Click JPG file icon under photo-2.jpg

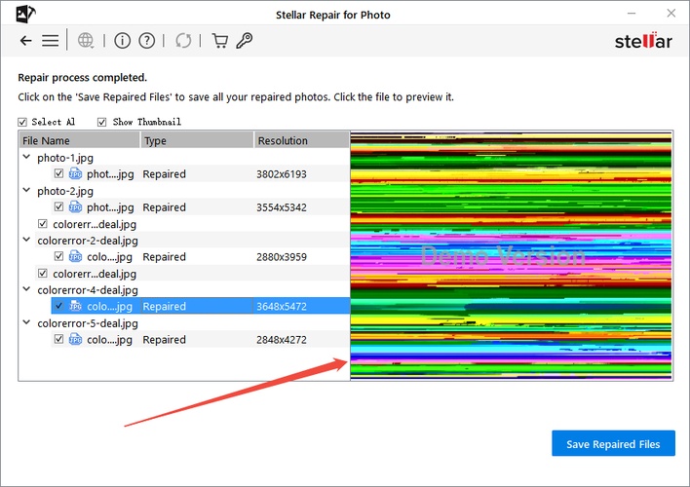tap(75, 206)
